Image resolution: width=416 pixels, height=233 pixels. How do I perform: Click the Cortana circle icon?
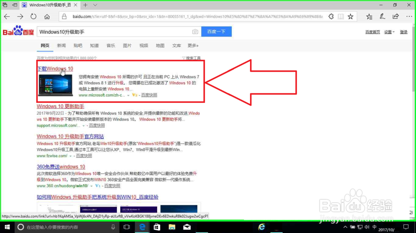20,227
